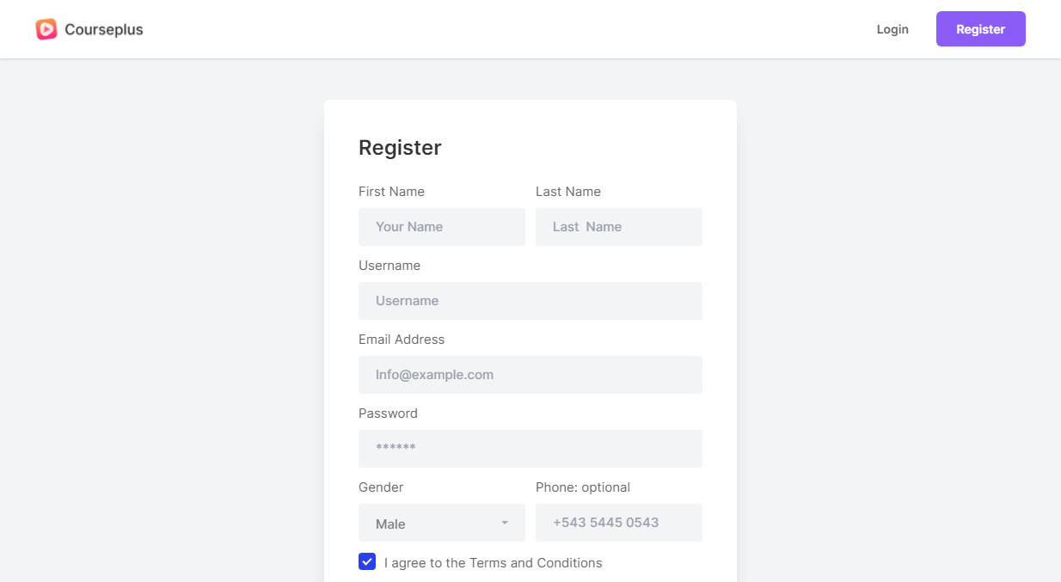Image resolution: width=1061 pixels, height=582 pixels.
Task: Click the Email Address input box
Action: pyautogui.click(x=530, y=375)
